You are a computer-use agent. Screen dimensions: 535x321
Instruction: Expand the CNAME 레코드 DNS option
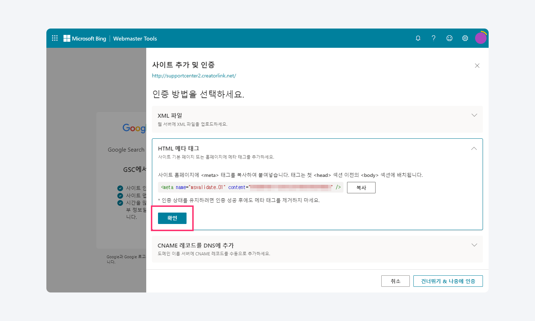point(474,245)
